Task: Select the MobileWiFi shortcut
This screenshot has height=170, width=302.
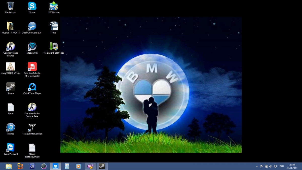Action: (32, 48)
